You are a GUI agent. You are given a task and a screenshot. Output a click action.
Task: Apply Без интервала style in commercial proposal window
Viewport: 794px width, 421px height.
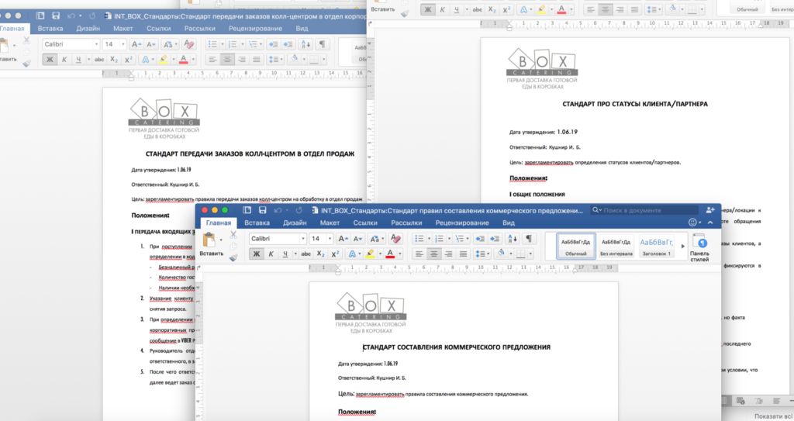[616, 247]
